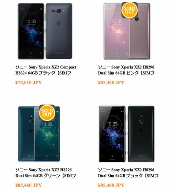
Task: Open Xperia XZ2 Compact H8324 ブラック title link
Action: click(x=46, y=70)
